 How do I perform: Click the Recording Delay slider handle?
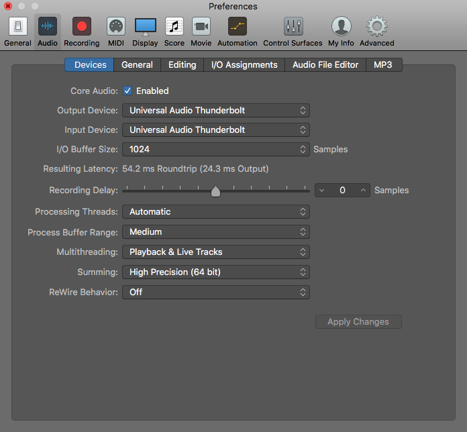[215, 191]
